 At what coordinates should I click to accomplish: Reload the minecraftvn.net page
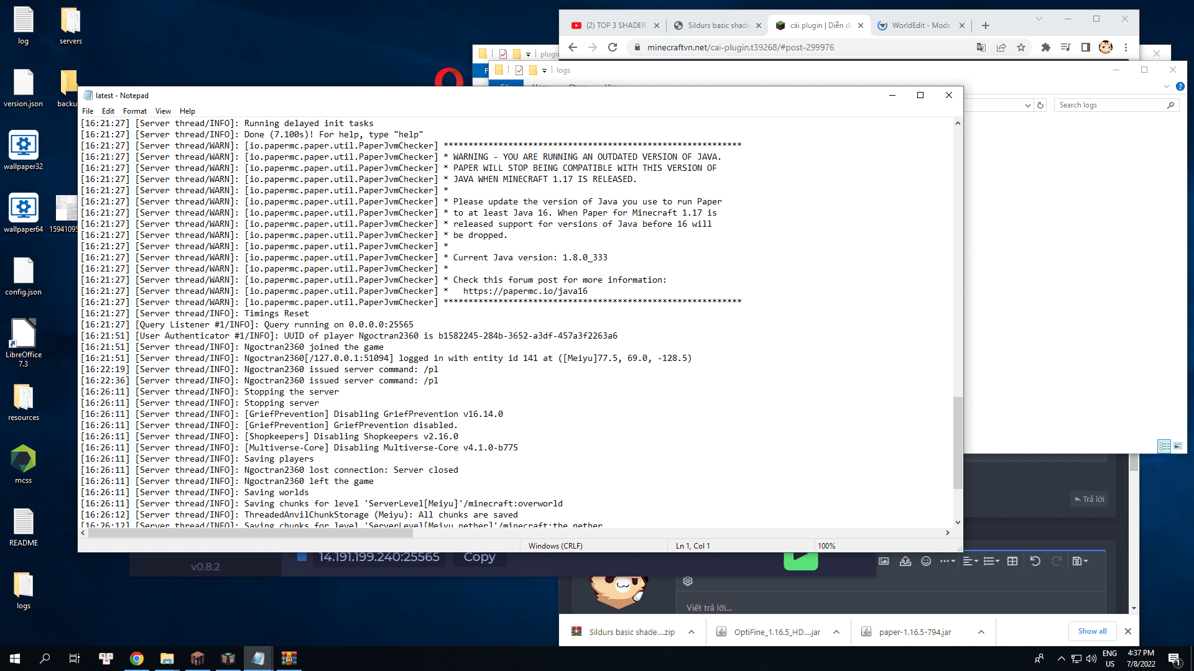pyautogui.click(x=613, y=47)
